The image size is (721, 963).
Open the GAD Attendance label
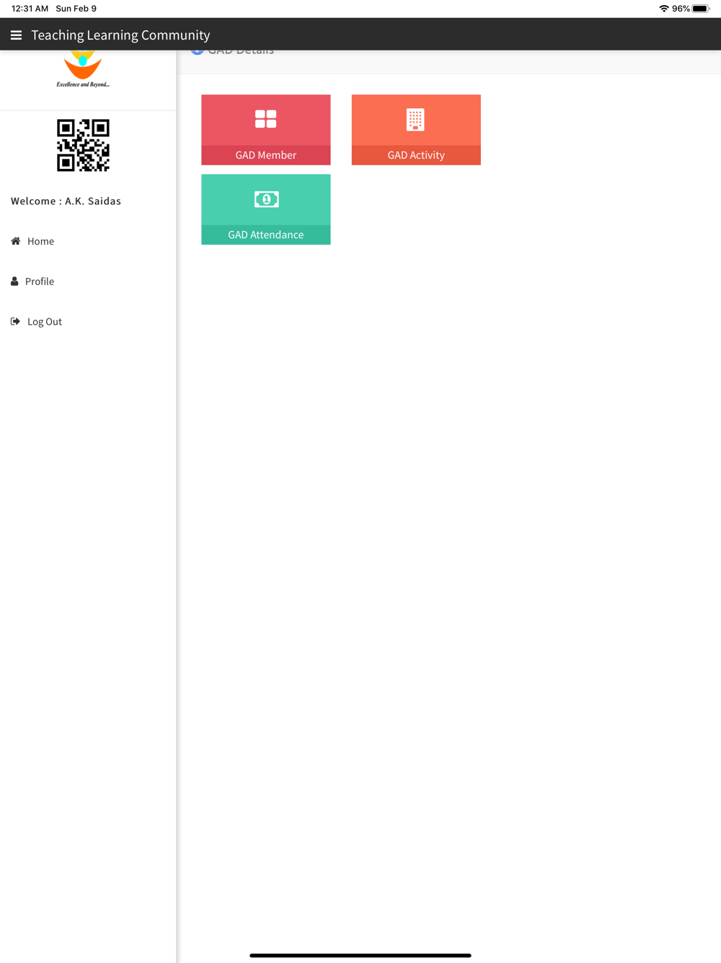(x=266, y=235)
